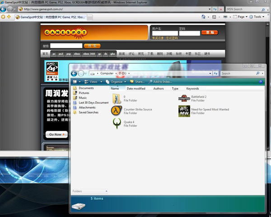Select Need for Speed Most Wanted folder icon
The image size is (271, 217).
[x=184, y=111]
